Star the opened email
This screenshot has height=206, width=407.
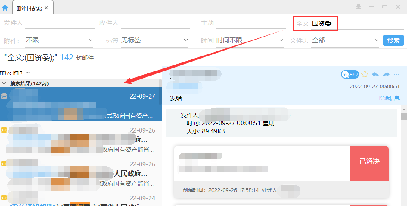point(365,74)
